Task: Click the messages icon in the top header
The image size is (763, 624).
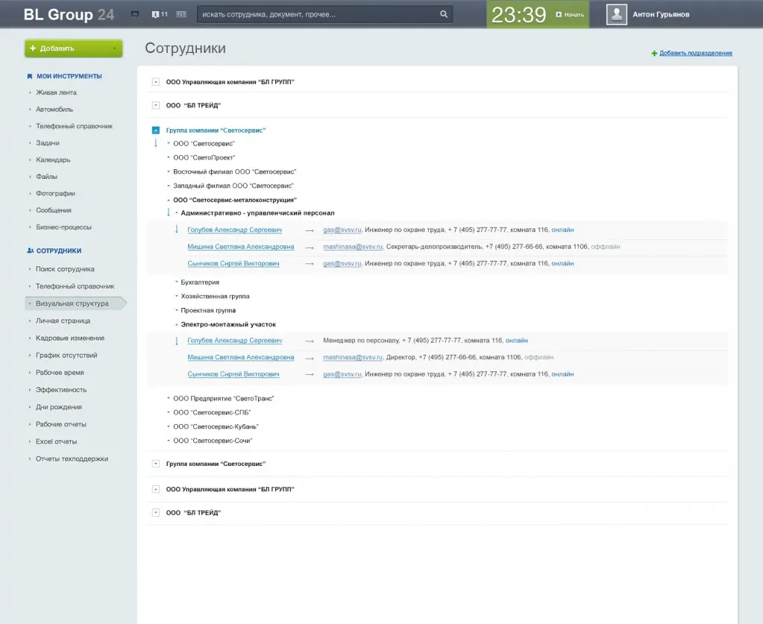Action: coord(135,14)
